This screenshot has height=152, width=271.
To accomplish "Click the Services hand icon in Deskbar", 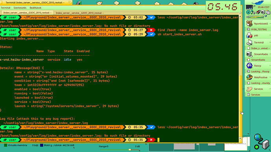I will 249,89.
